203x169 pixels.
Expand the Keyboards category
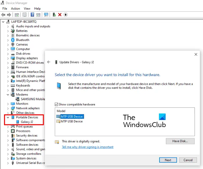[8, 86]
